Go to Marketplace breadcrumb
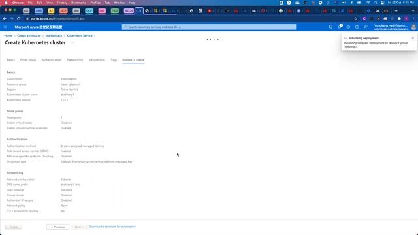The width and height of the screenshot is (418, 235). point(54,35)
